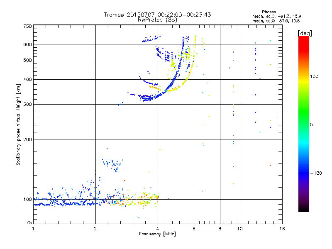The image size is (332, 249).
Task: Click the '[deg]' colorbar unit label
Action: click(305, 33)
